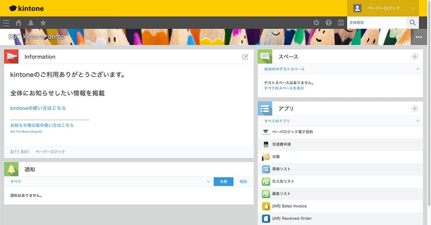Show 未読 (unread) notifications
This screenshot has width=431, height=225.
click(223, 182)
